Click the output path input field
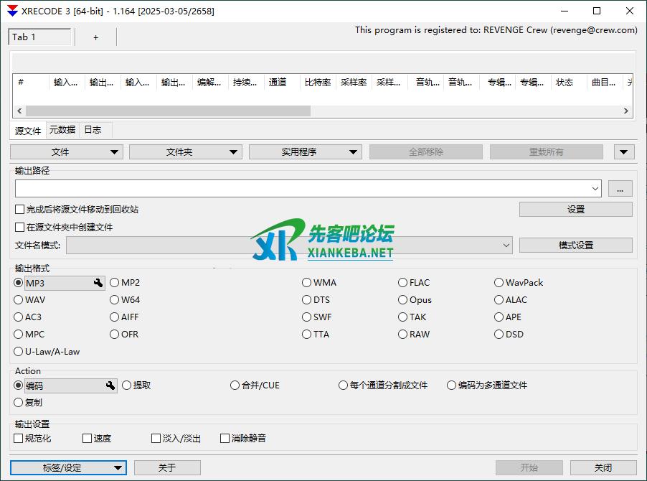 pos(301,189)
